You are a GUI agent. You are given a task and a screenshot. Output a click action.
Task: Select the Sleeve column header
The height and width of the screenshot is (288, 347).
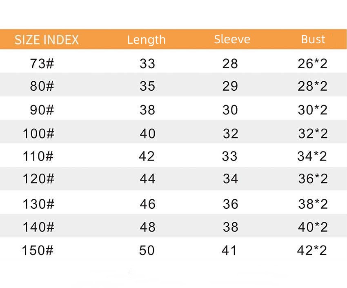point(232,40)
